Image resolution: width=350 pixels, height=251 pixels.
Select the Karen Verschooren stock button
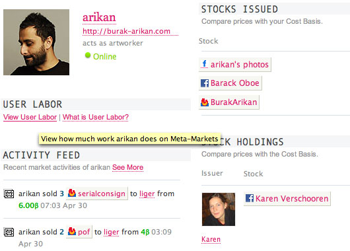[x=287, y=199]
